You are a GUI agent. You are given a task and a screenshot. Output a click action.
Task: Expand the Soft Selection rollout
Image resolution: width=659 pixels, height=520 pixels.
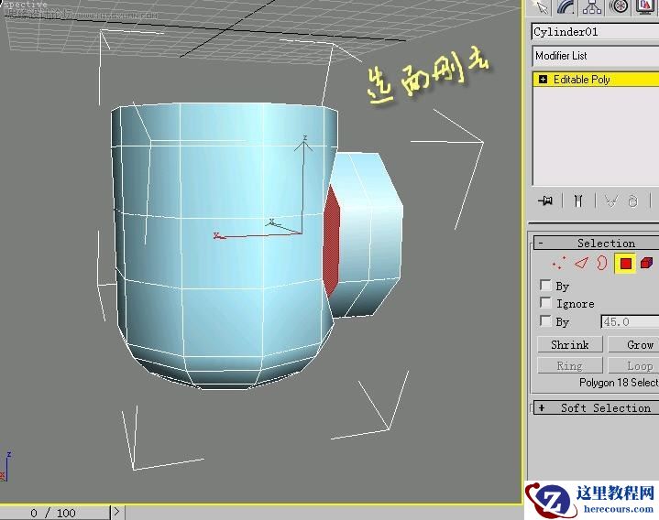pos(596,408)
